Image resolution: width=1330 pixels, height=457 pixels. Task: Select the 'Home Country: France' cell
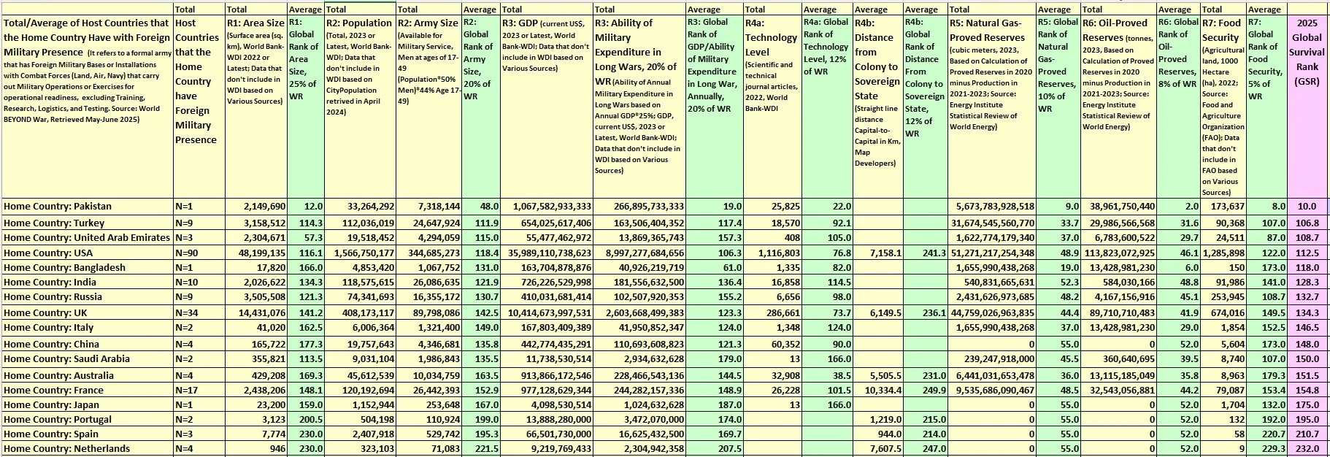pos(87,390)
